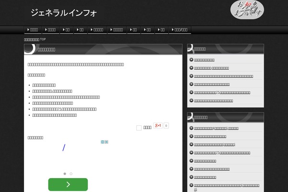Screen dimensions: 288x192
Task: Click the お知恵まくす logo badge
Action: (x=247, y=10)
